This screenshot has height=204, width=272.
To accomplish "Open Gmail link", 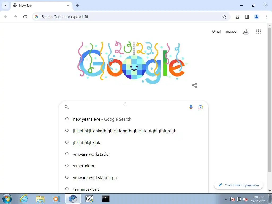I will tap(217, 32).
